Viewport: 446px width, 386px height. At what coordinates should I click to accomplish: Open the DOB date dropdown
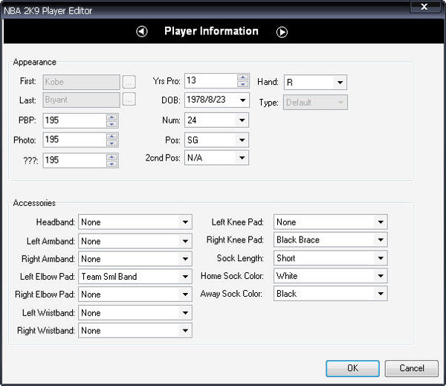pos(242,100)
